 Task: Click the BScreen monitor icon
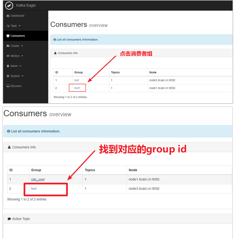[8, 86]
